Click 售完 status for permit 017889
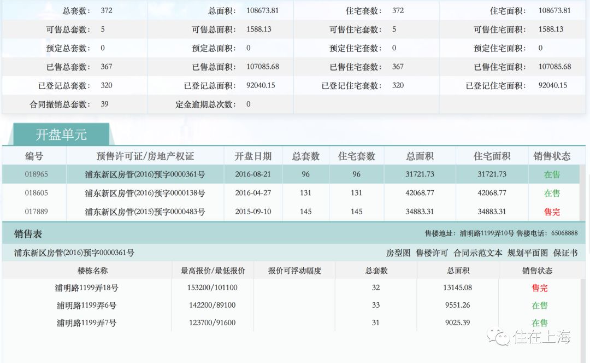Viewport: 590px width, 363px height. [x=552, y=212]
